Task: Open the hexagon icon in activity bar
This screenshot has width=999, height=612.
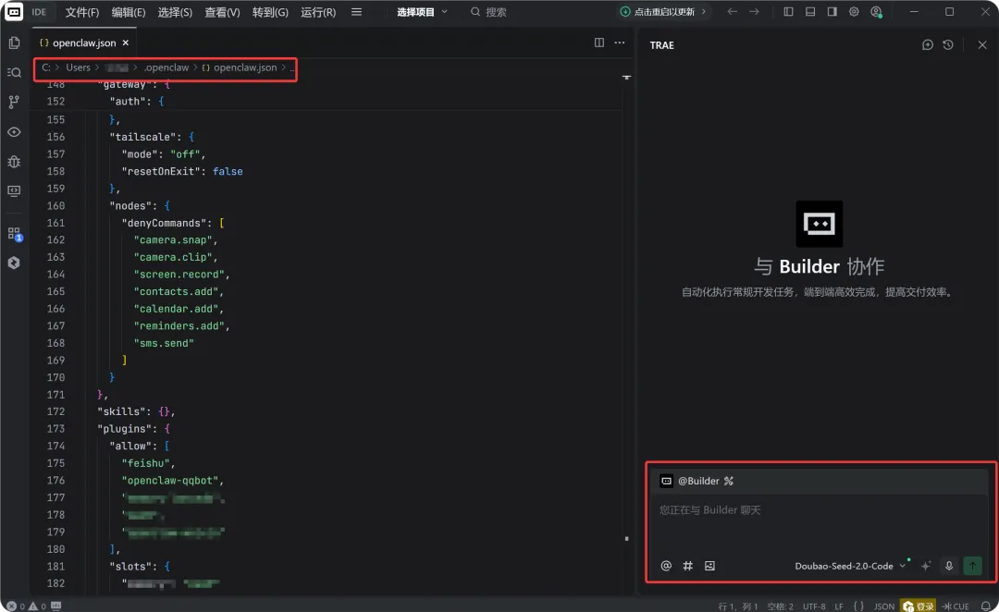Action: [x=14, y=263]
